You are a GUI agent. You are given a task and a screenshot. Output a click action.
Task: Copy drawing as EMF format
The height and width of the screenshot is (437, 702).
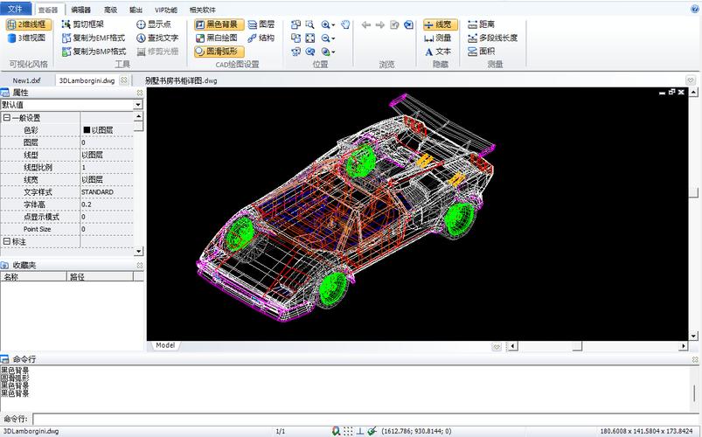94,38
